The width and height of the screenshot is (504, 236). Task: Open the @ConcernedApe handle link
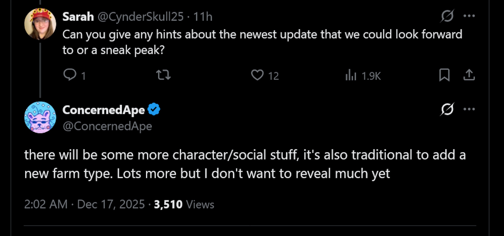coord(107,126)
